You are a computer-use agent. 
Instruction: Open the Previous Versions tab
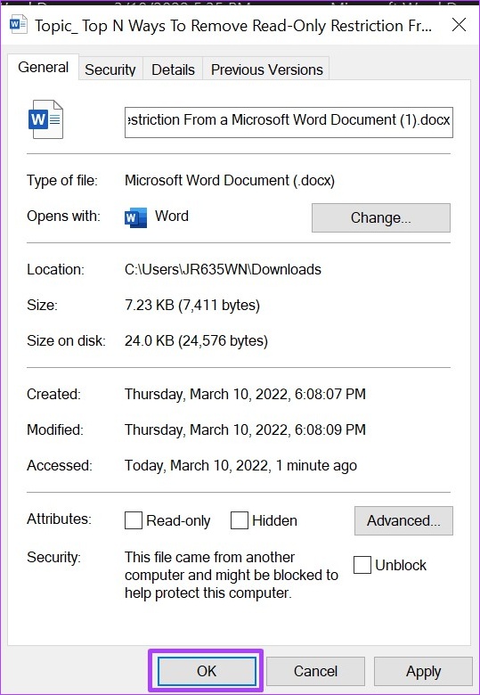tap(266, 69)
